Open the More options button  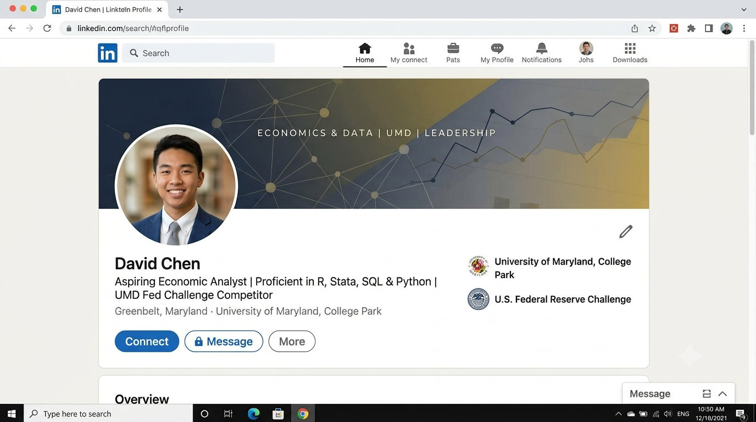[x=292, y=341]
